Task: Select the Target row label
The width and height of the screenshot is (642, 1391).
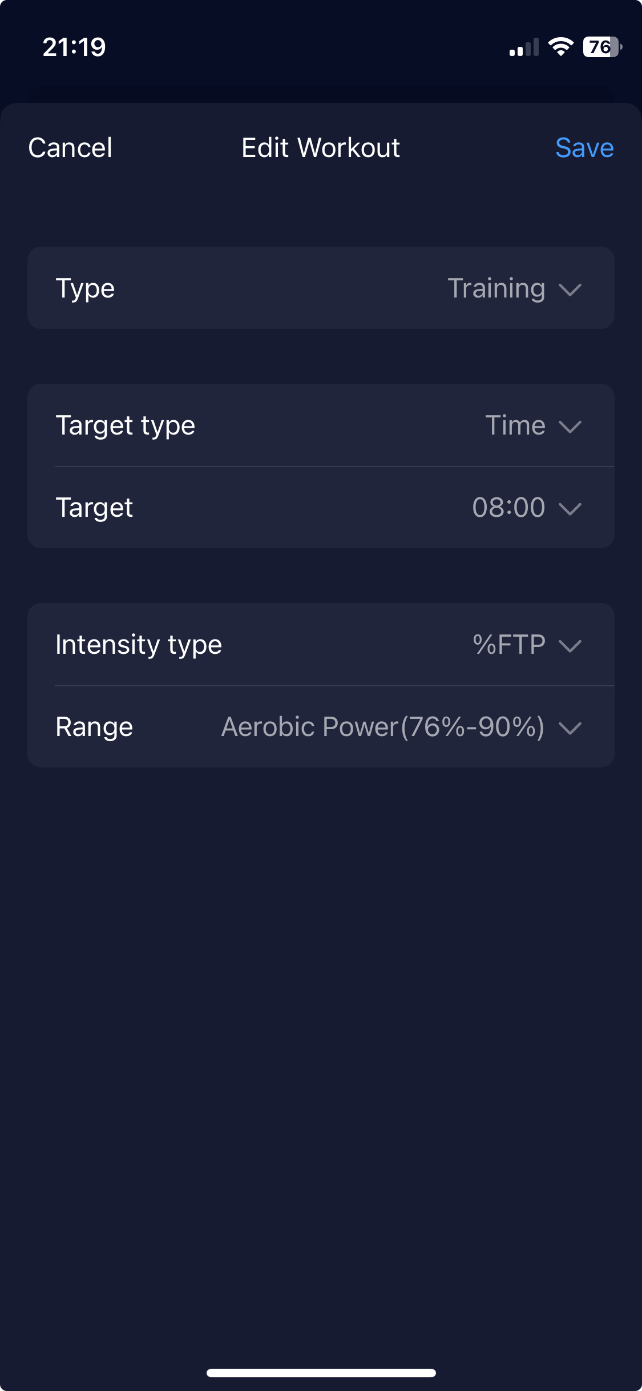Action: tap(94, 508)
